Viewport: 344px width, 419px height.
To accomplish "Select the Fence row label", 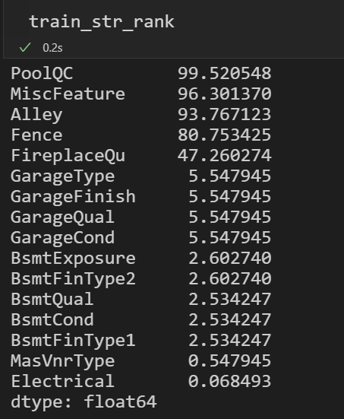I will 36,135.
